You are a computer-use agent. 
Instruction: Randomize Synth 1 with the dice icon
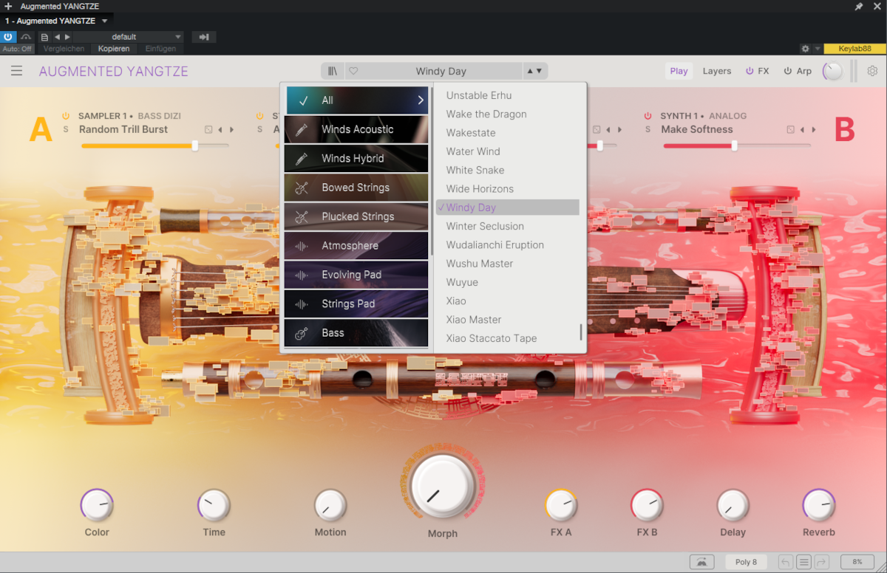(x=790, y=130)
